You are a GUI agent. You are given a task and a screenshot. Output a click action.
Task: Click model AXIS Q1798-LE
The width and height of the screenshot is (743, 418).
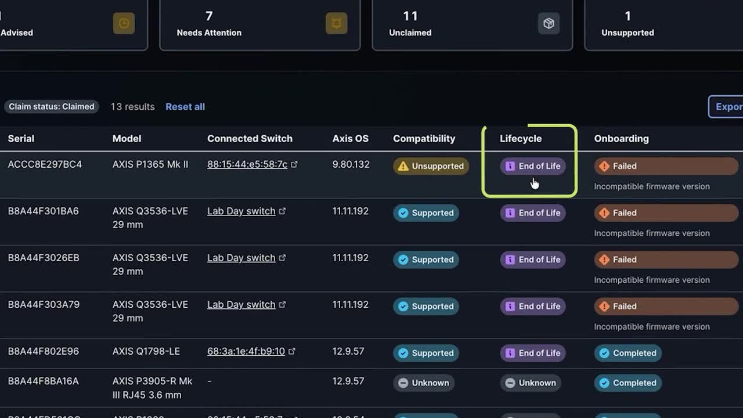point(146,351)
